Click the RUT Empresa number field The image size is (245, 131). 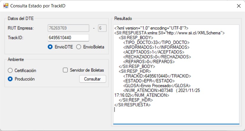coord(68,28)
